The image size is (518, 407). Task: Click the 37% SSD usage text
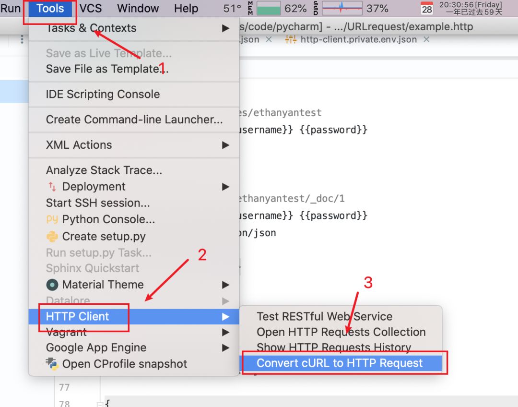click(377, 8)
